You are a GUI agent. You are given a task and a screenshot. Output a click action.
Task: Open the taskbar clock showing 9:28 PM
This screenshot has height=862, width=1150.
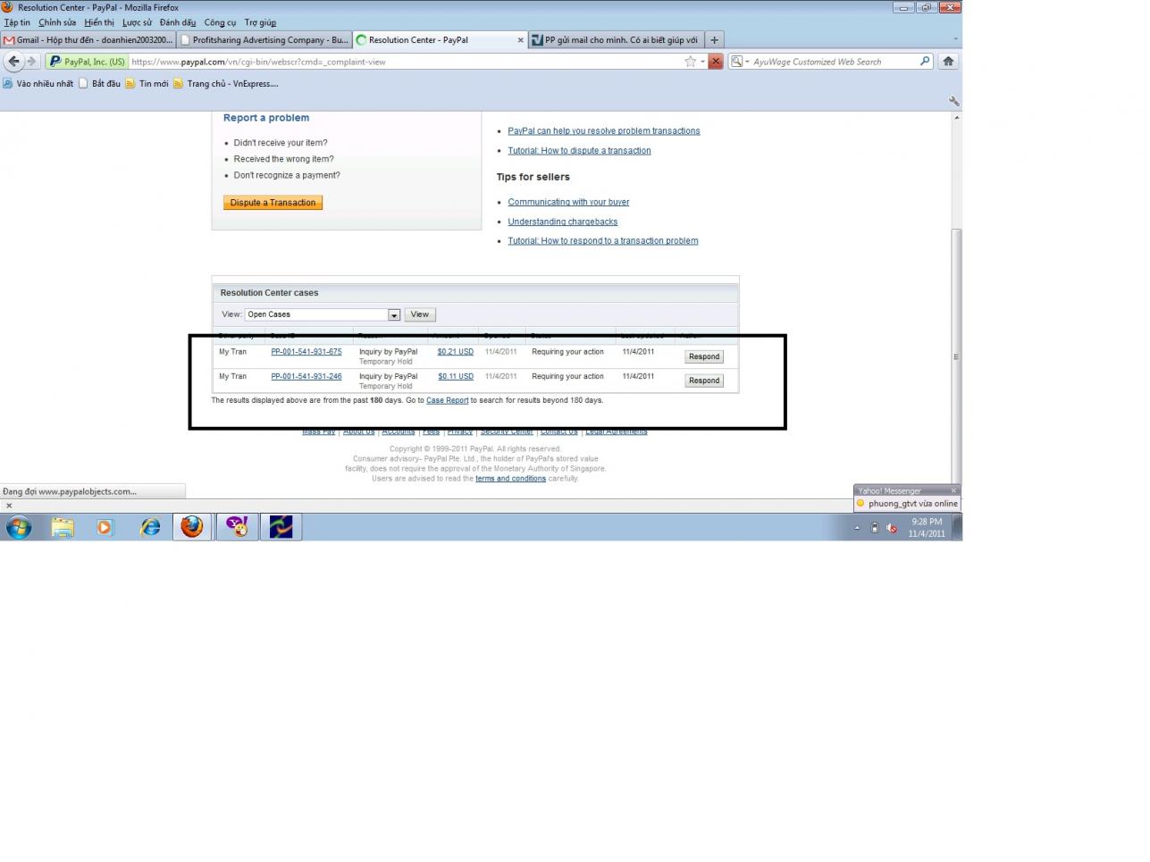(927, 527)
